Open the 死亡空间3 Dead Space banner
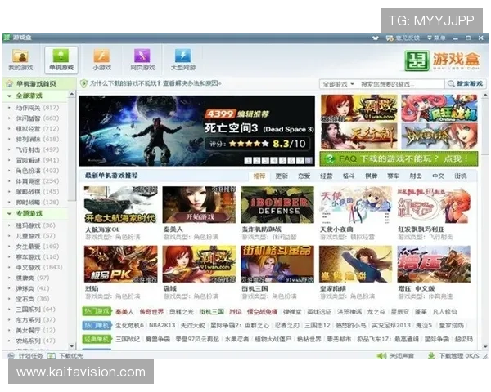Image resolution: width=491 pixels, height=392 pixels. (x=196, y=131)
